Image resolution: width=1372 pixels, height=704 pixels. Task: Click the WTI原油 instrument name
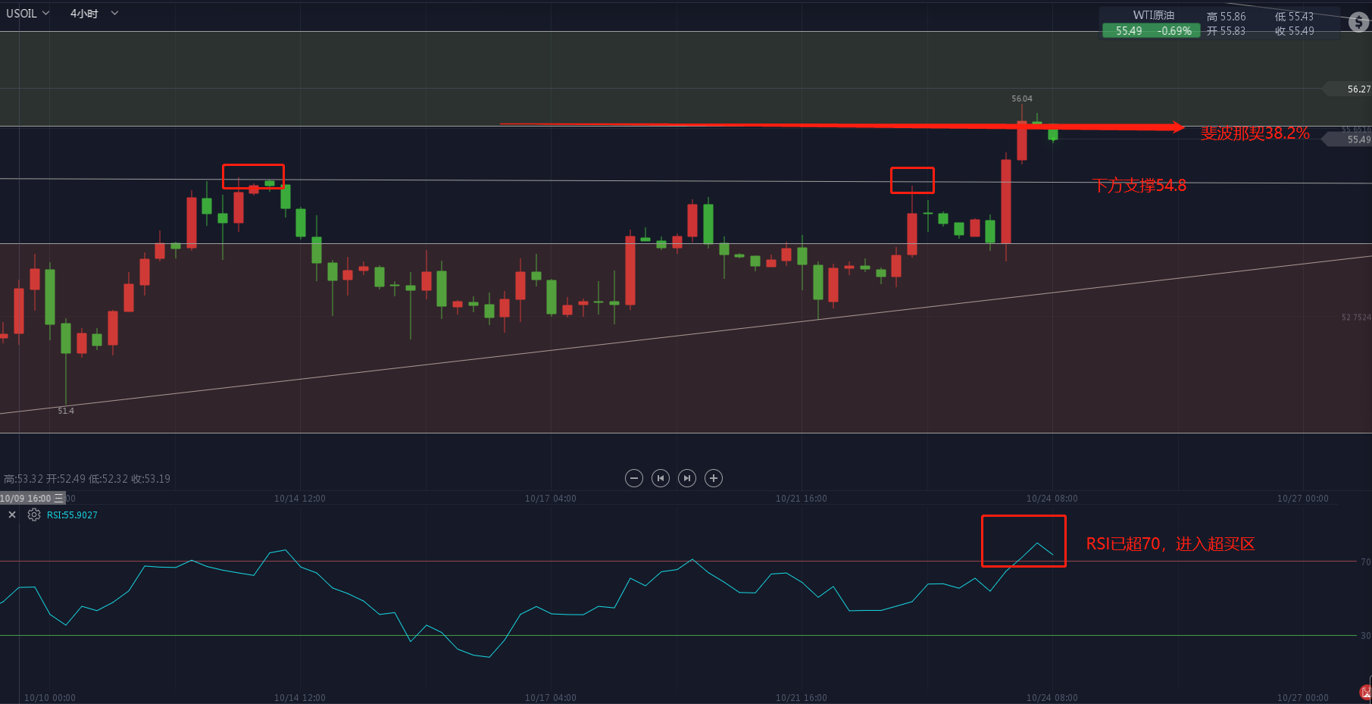pyautogui.click(x=1153, y=15)
